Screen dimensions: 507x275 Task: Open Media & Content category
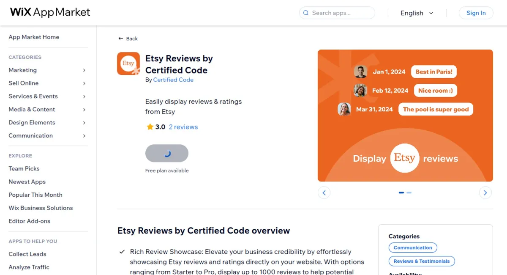click(32, 110)
